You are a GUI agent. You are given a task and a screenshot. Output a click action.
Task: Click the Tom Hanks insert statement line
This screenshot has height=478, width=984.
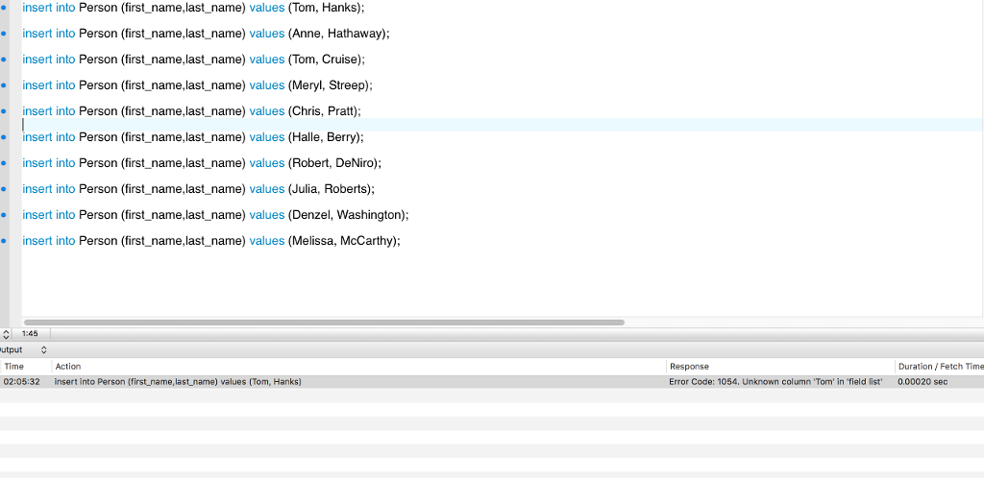(x=193, y=8)
